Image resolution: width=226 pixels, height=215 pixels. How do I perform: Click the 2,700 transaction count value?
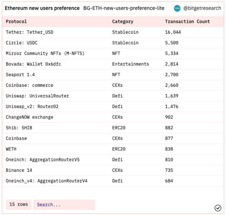(x=172, y=75)
